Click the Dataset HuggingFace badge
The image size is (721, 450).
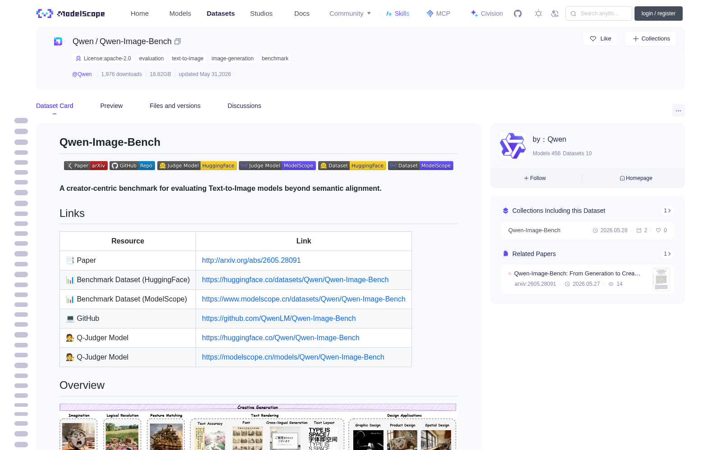click(x=352, y=166)
